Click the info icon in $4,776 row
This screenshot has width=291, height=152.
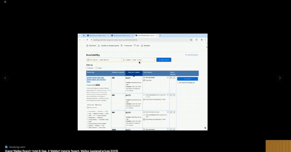click(x=168, y=95)
